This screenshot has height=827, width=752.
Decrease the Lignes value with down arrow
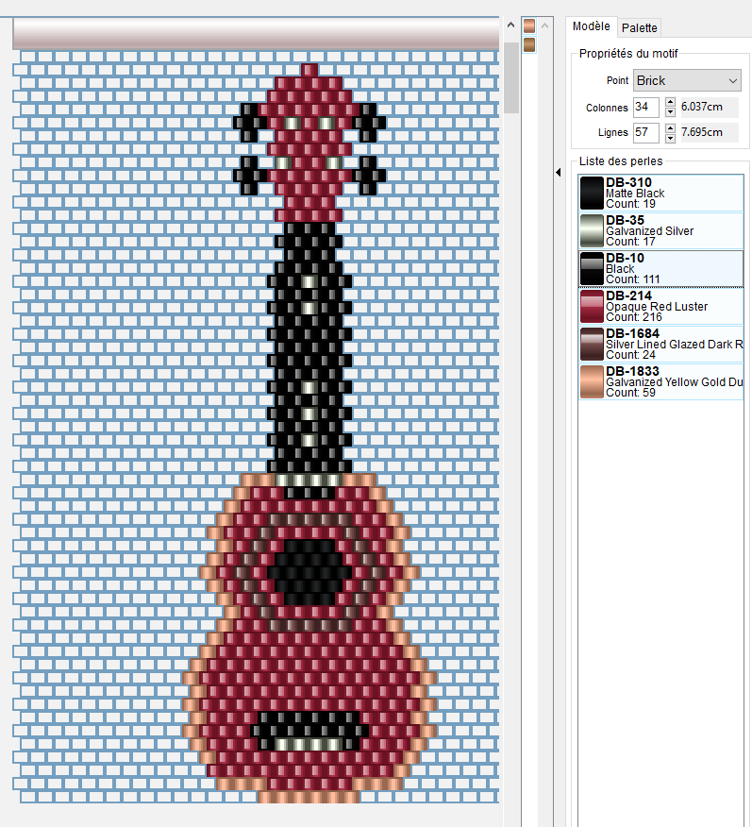point(671,138)
